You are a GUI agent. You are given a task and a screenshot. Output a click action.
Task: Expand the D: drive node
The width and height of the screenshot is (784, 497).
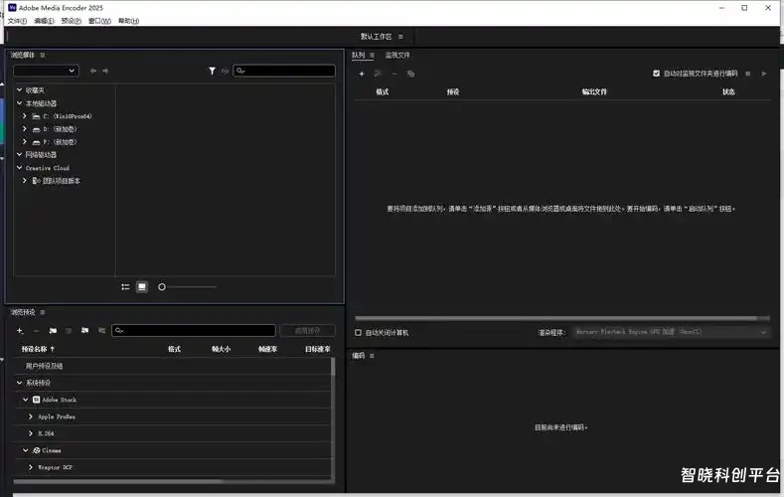tap(25, 129)
